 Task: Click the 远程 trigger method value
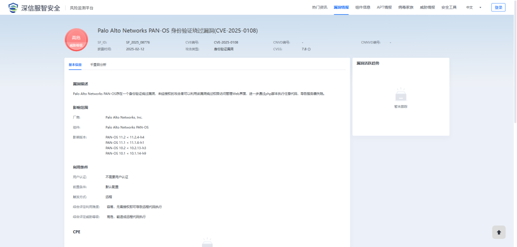tap(109, 197)
